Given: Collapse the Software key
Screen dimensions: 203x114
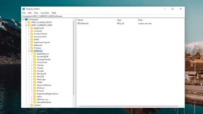Looking at the screenshot, I should coord(29,51).
